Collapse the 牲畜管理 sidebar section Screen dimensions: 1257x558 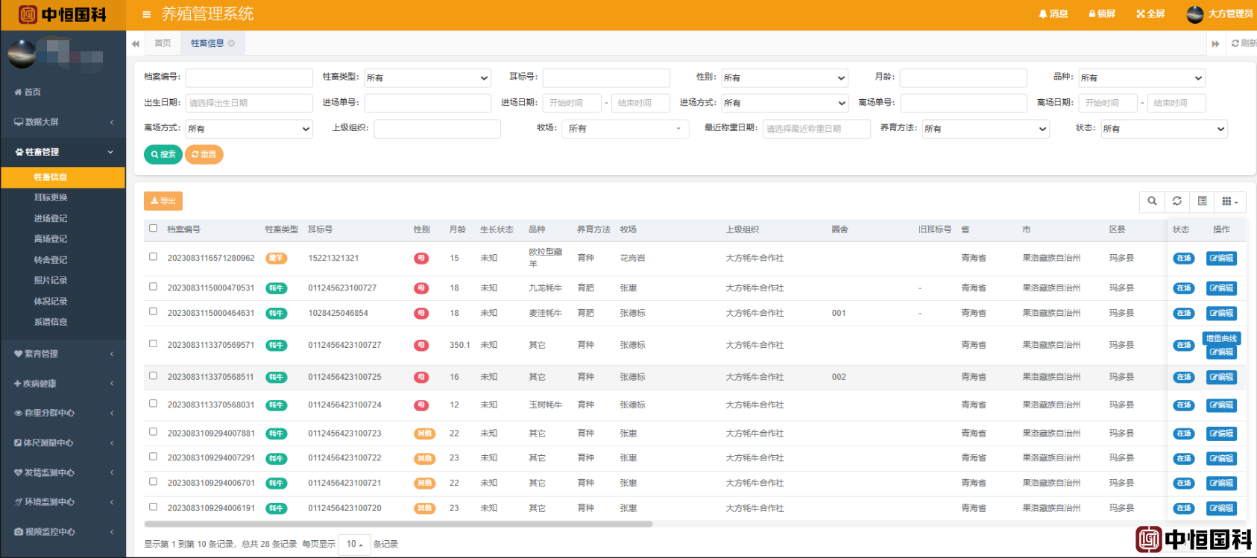click(63, 152)
